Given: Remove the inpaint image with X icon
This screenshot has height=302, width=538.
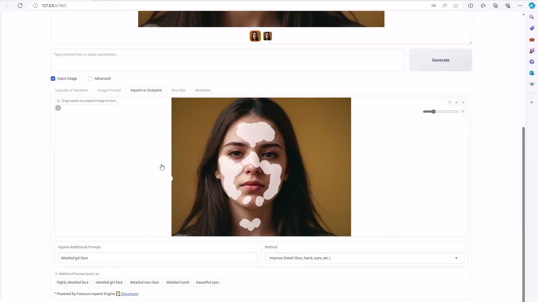Looking at the screenshot, I should (463, 102).
